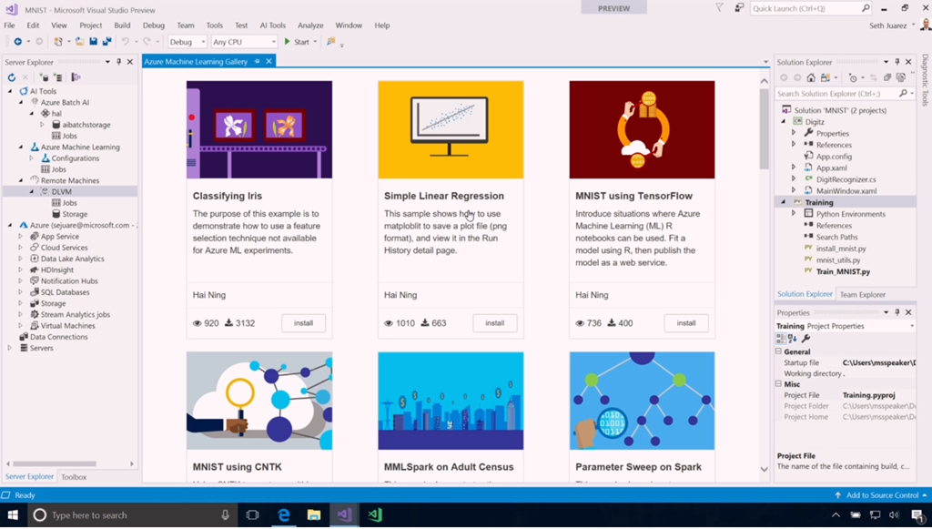Open Edge browser from the taskbar
This screenshot has width=932, height=529.
pyautogui.click(x=284, y=515)
